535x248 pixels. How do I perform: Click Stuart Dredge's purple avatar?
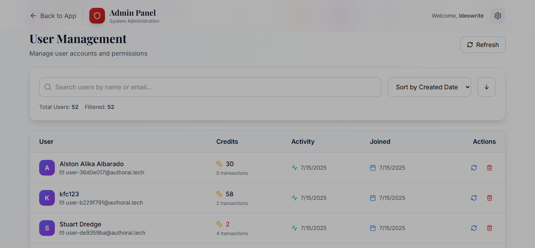[x=47, y=228]
